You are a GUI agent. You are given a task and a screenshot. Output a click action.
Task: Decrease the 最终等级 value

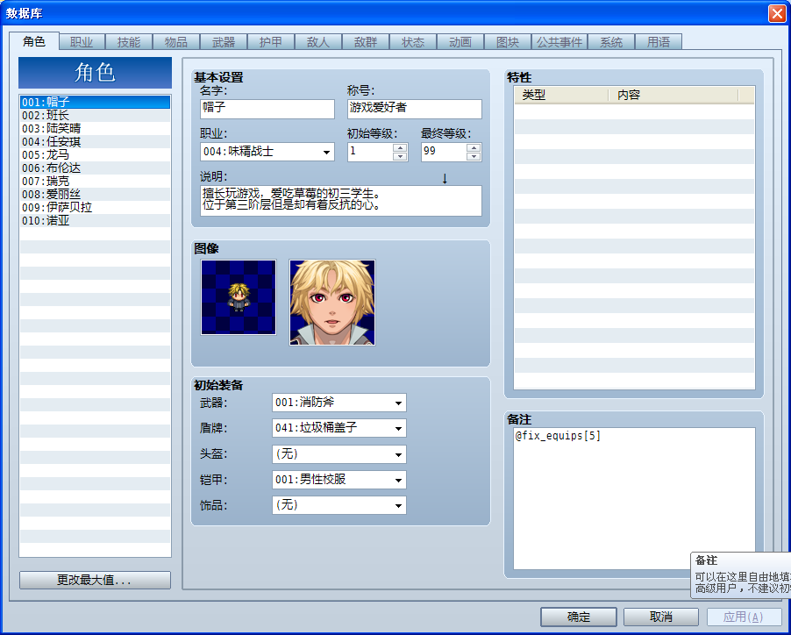(474, 156)
